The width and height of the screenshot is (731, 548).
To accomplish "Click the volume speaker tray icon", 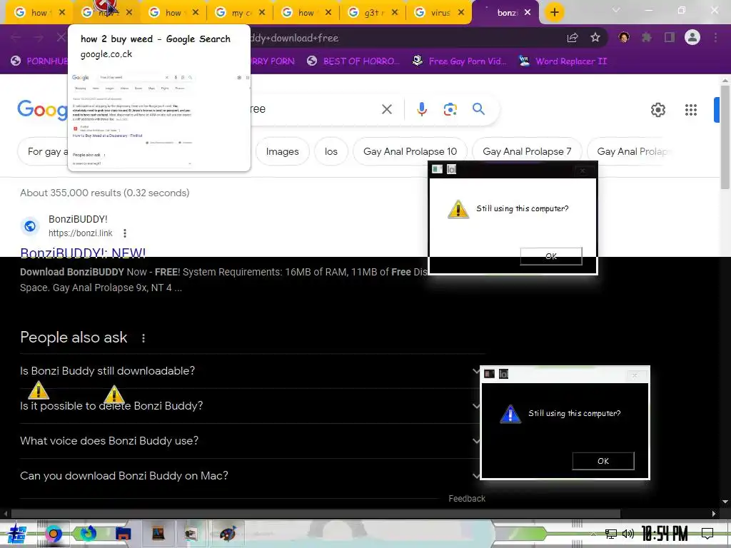I will pyautogui.click(x=628, y=534).
